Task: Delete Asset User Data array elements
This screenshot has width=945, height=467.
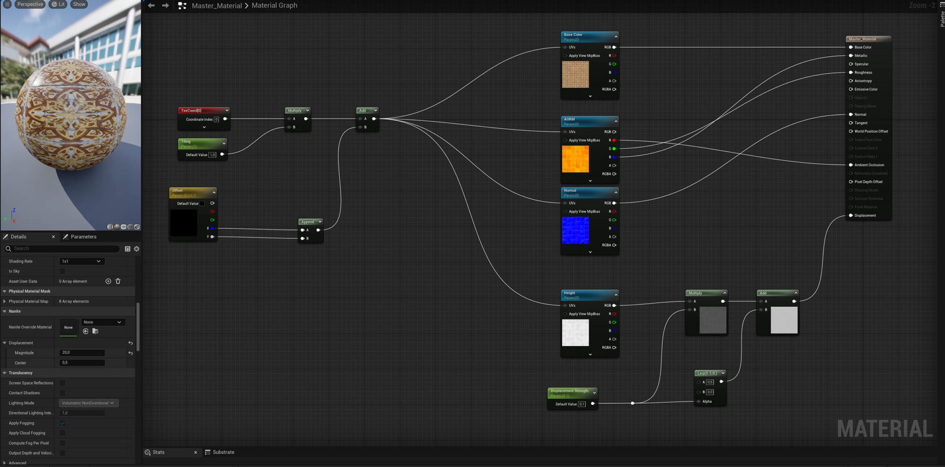Action: pyautogui.click(x=118, y=281)
